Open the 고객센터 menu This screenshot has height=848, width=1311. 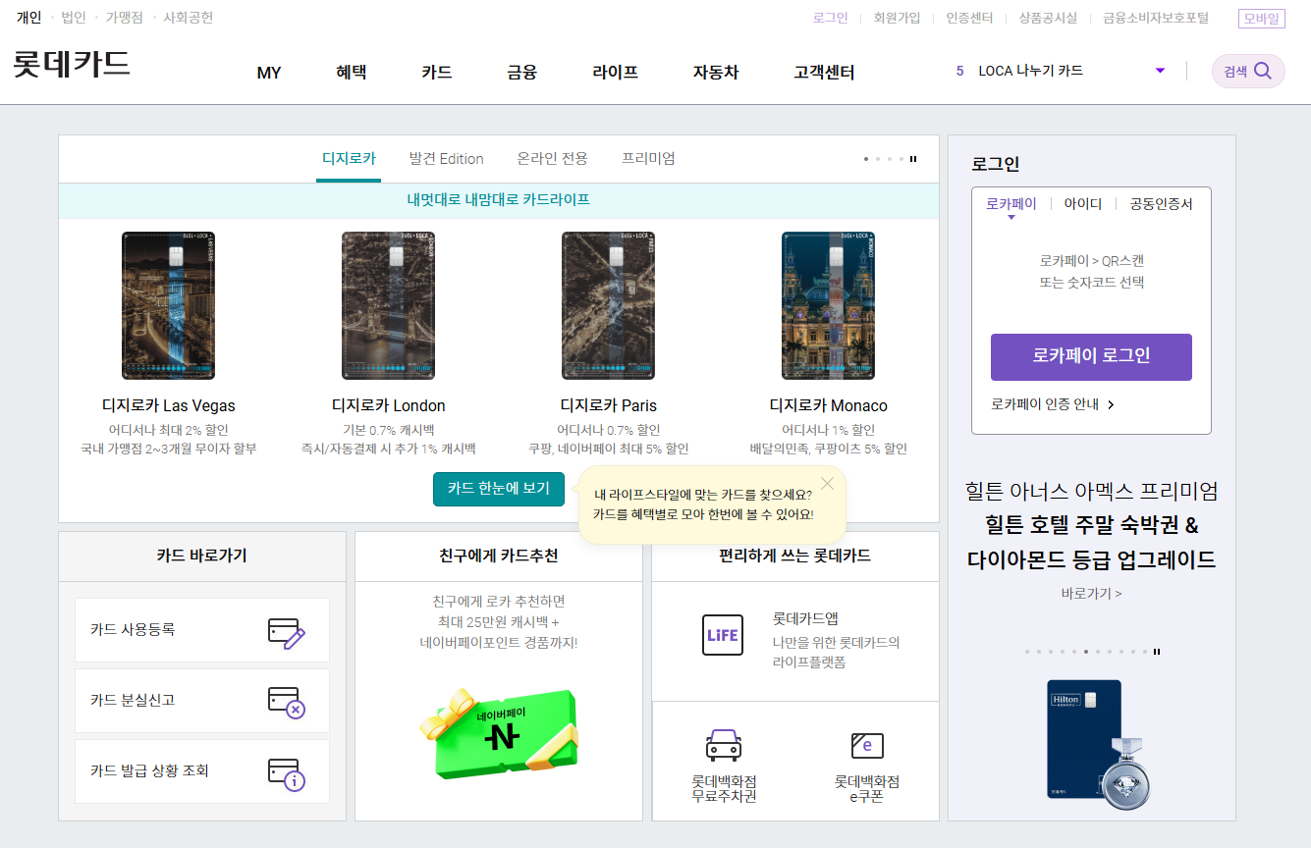[824, 72]
